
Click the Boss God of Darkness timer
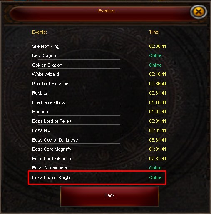[157, 140]
